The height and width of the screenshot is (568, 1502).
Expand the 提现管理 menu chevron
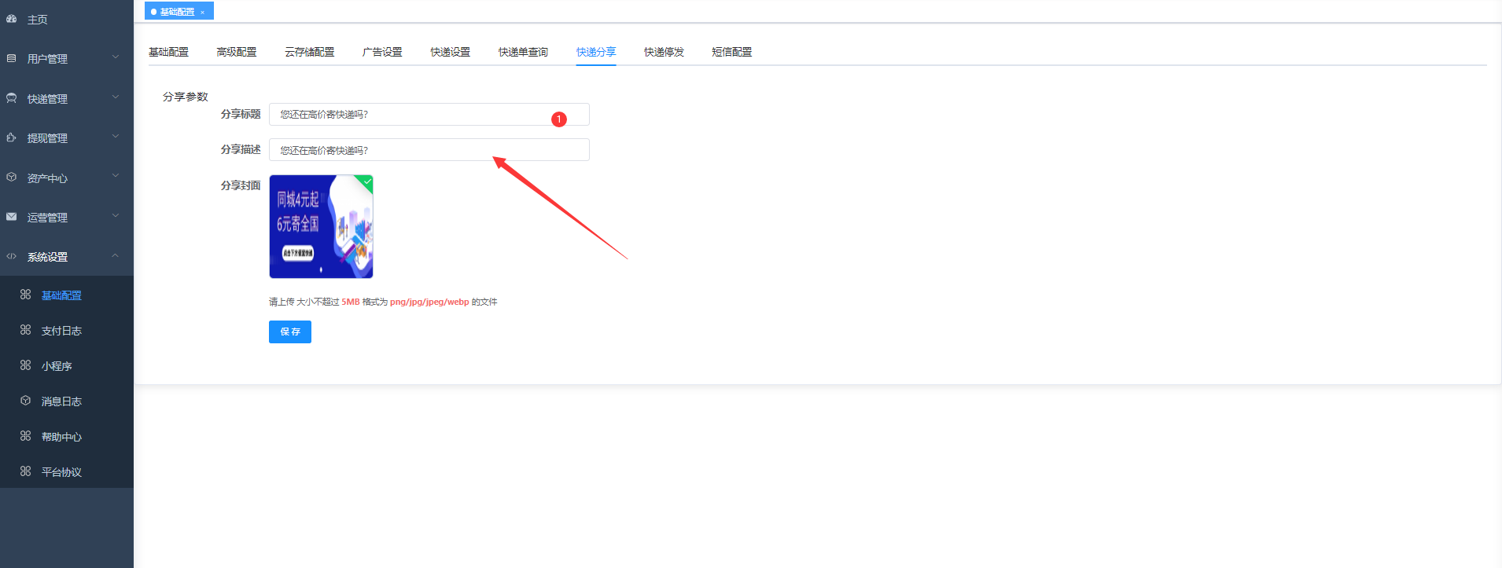pyautogui.click(x=116, y=137)
